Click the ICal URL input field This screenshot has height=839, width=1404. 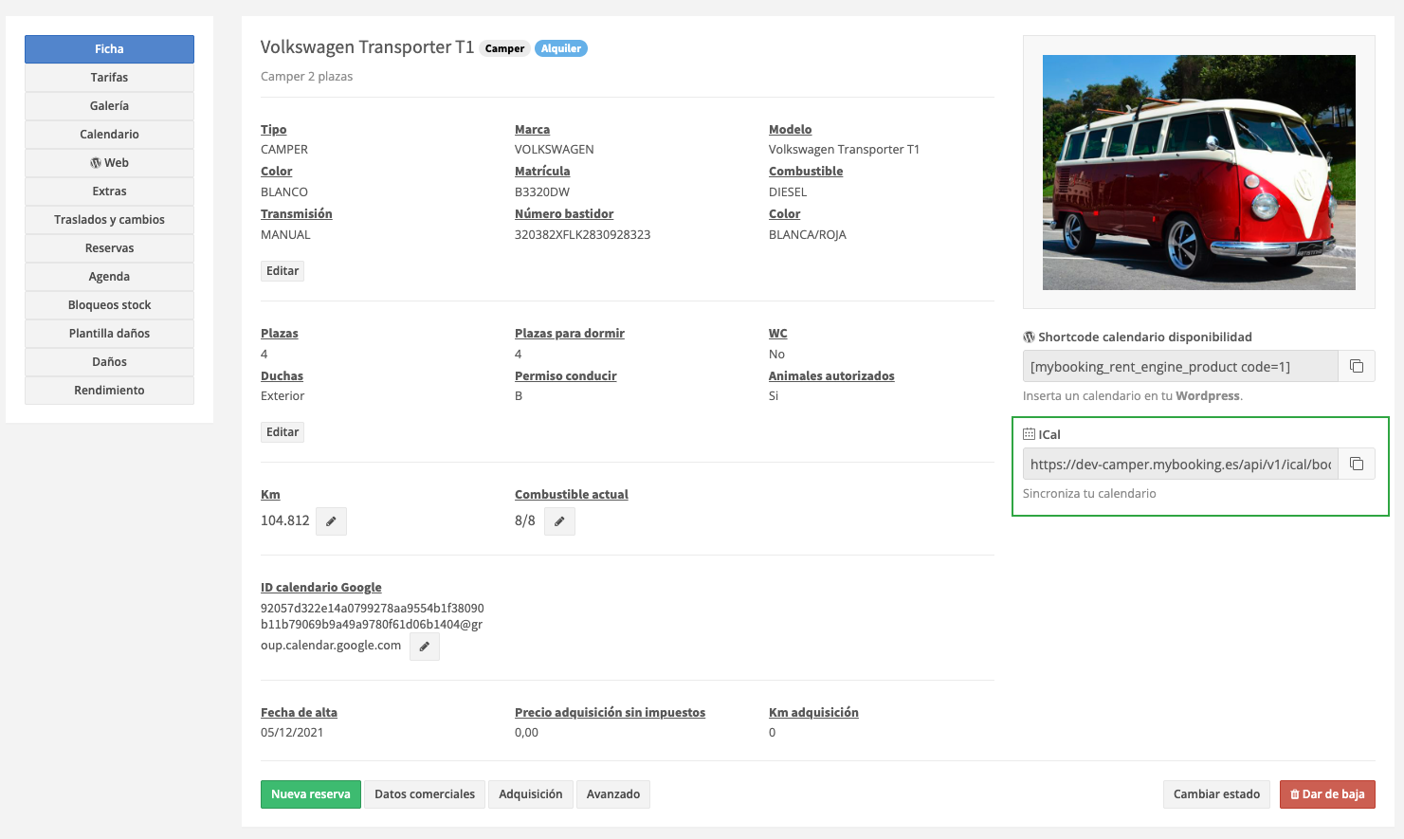pyautogui.click(x=1180, y=465)
